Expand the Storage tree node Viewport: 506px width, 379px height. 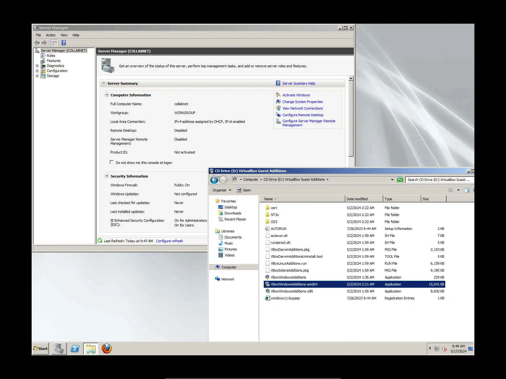click(37, 76)
